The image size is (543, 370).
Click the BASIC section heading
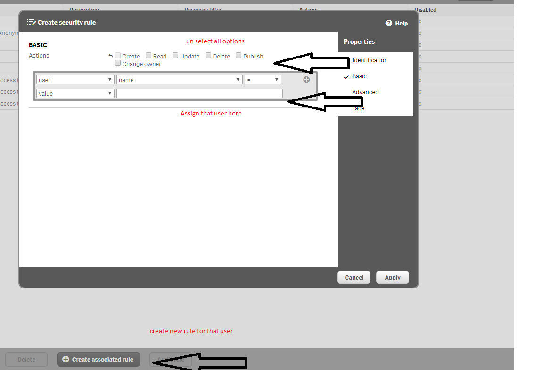[x=38, y=45]
